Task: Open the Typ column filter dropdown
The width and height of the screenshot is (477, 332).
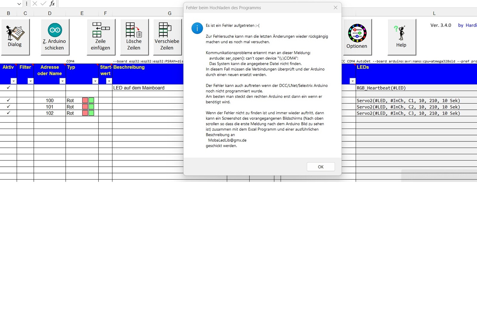Action: click(x=95, y=81)
